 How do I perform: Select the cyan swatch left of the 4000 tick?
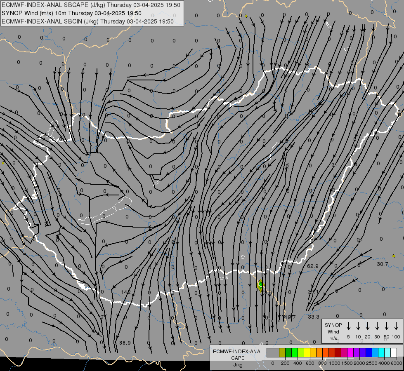[x=381, y=353]
